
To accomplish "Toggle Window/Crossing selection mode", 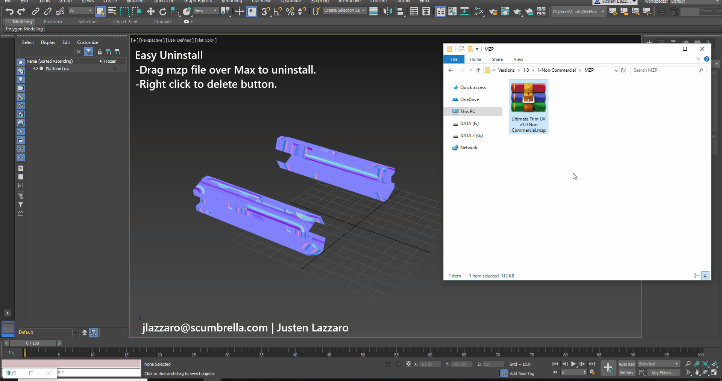I will (x=136, y=11).
